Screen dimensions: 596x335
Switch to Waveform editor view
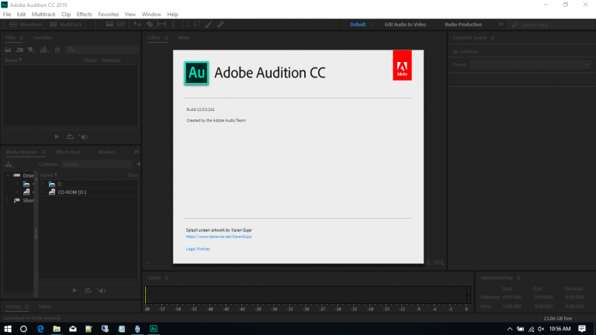point(25,24)
